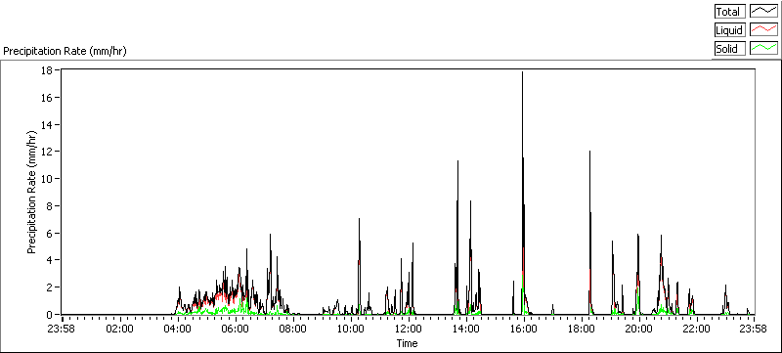Viewport: 782px width, 353px height.
Task: Click the 14:00 time axis label
Action: (466, 329)
